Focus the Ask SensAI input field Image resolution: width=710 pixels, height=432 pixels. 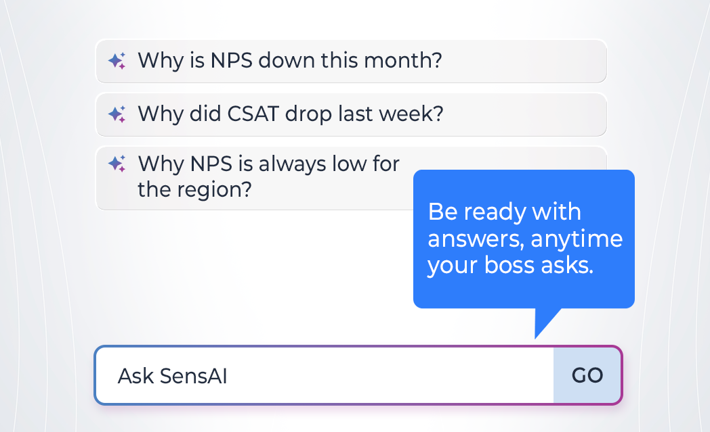pyautogui.click(x=324, y=376)
